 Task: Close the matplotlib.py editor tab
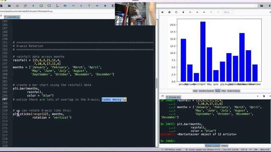click(x=5, y=17)
